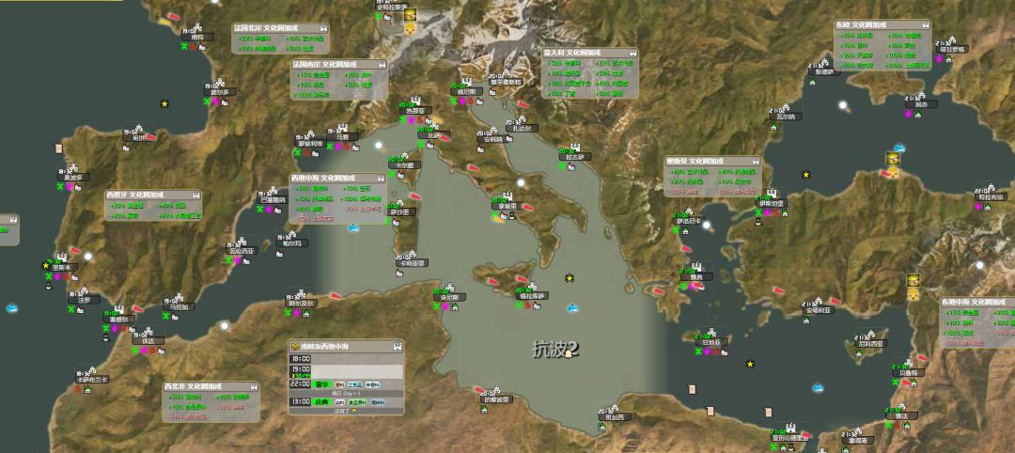Select the 休达 city label
The height and width of the screenshot is (453, 1015).
(148, 340)
